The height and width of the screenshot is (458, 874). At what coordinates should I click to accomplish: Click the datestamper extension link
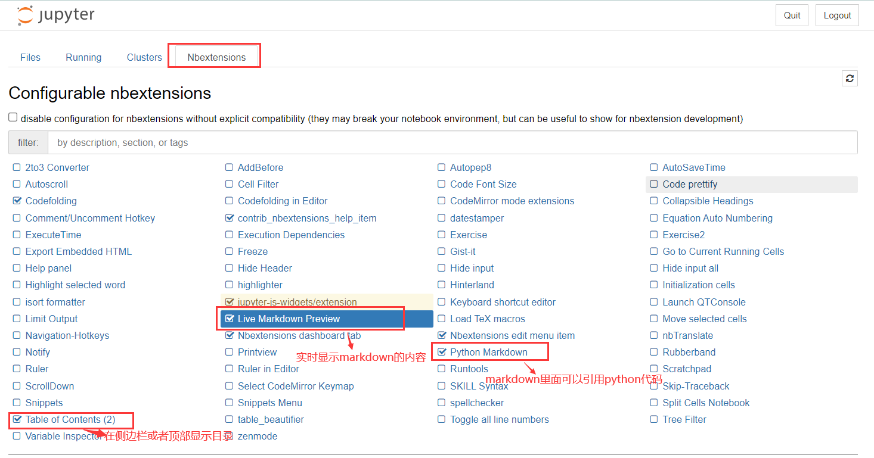point(477,219)
